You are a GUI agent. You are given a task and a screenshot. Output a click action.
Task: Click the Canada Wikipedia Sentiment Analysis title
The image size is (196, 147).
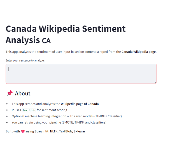[66, 34]
